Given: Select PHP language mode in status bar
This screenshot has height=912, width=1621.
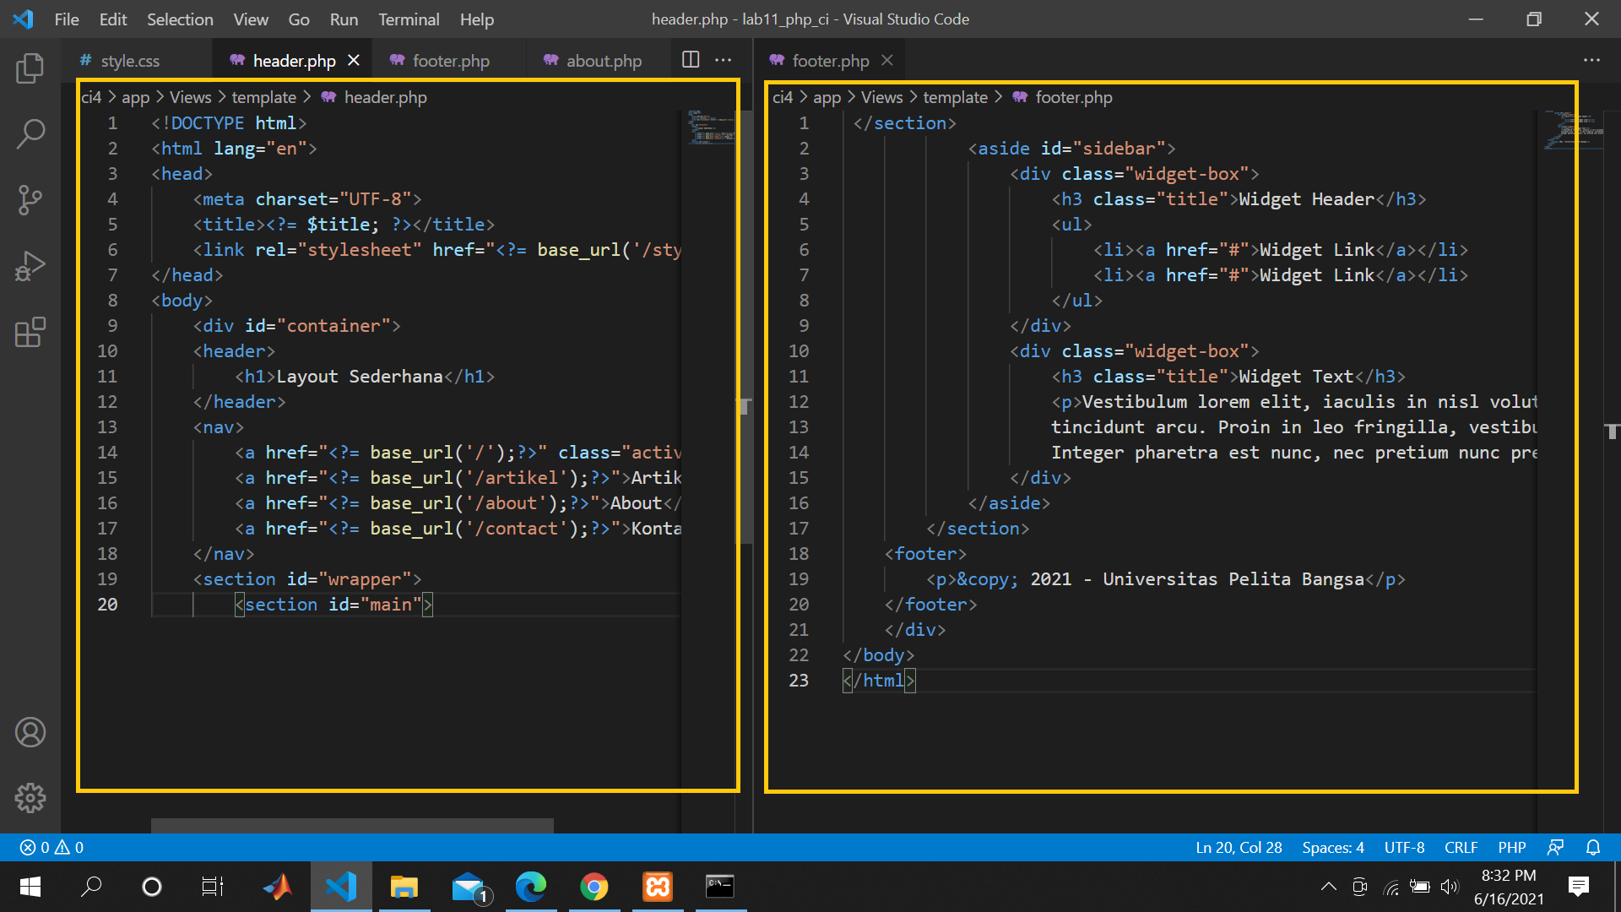Looking at the screenshot, I should [x=1511, y=847].
